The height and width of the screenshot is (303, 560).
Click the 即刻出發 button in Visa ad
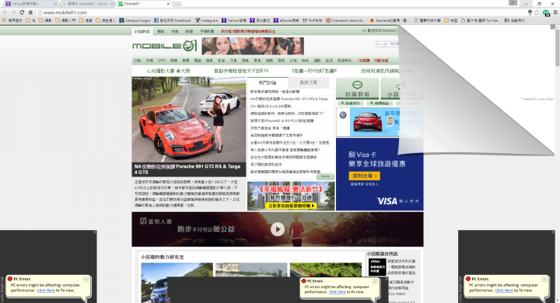364,176
